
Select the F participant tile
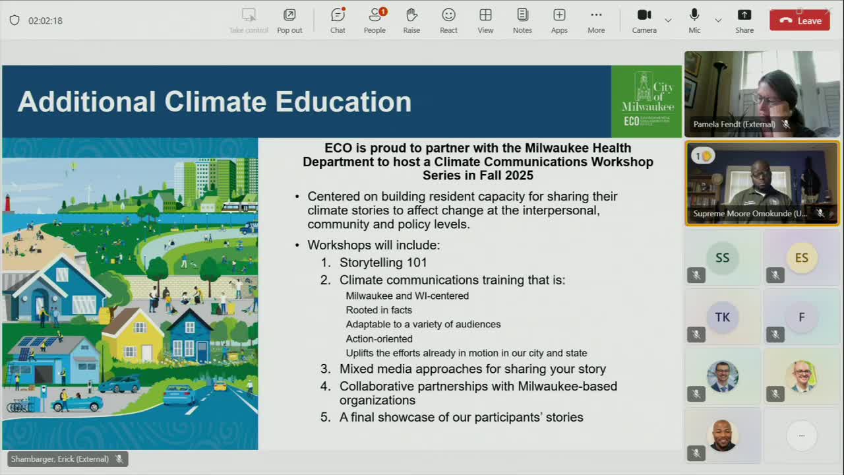click(x=802, y=317)
